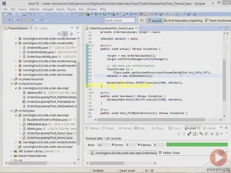Click Smart Insert in status bar
Viewport: 231px width, 173px height.
[127, 171]
